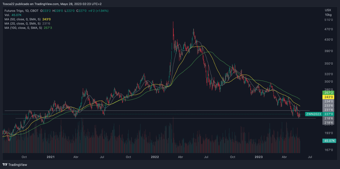Click the 510'0 price scale label
Screen dimensions: 340x169
328,20
